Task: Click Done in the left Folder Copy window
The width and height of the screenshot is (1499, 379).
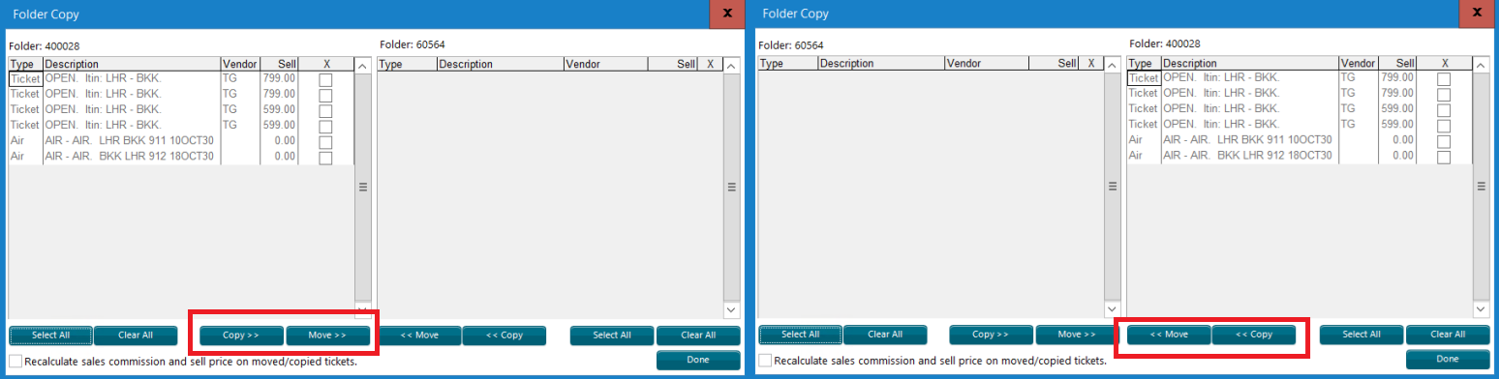Action: (698, 360)
